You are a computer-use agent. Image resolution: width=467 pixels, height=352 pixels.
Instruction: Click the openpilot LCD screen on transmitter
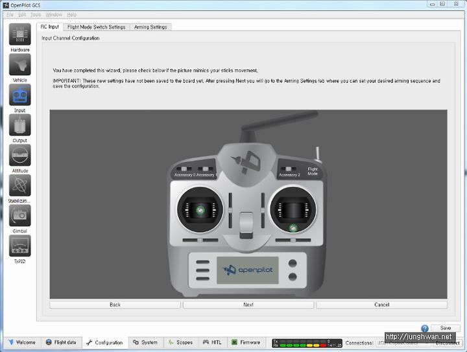(248, 270)
